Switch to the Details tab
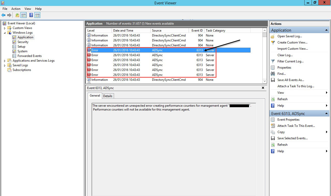This screenshot has height=196, width=331. tap(108, 96)
